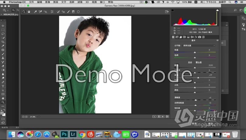Toggle shadow clipping warning on histogram
246x140 pixels.
pos(173,10)
